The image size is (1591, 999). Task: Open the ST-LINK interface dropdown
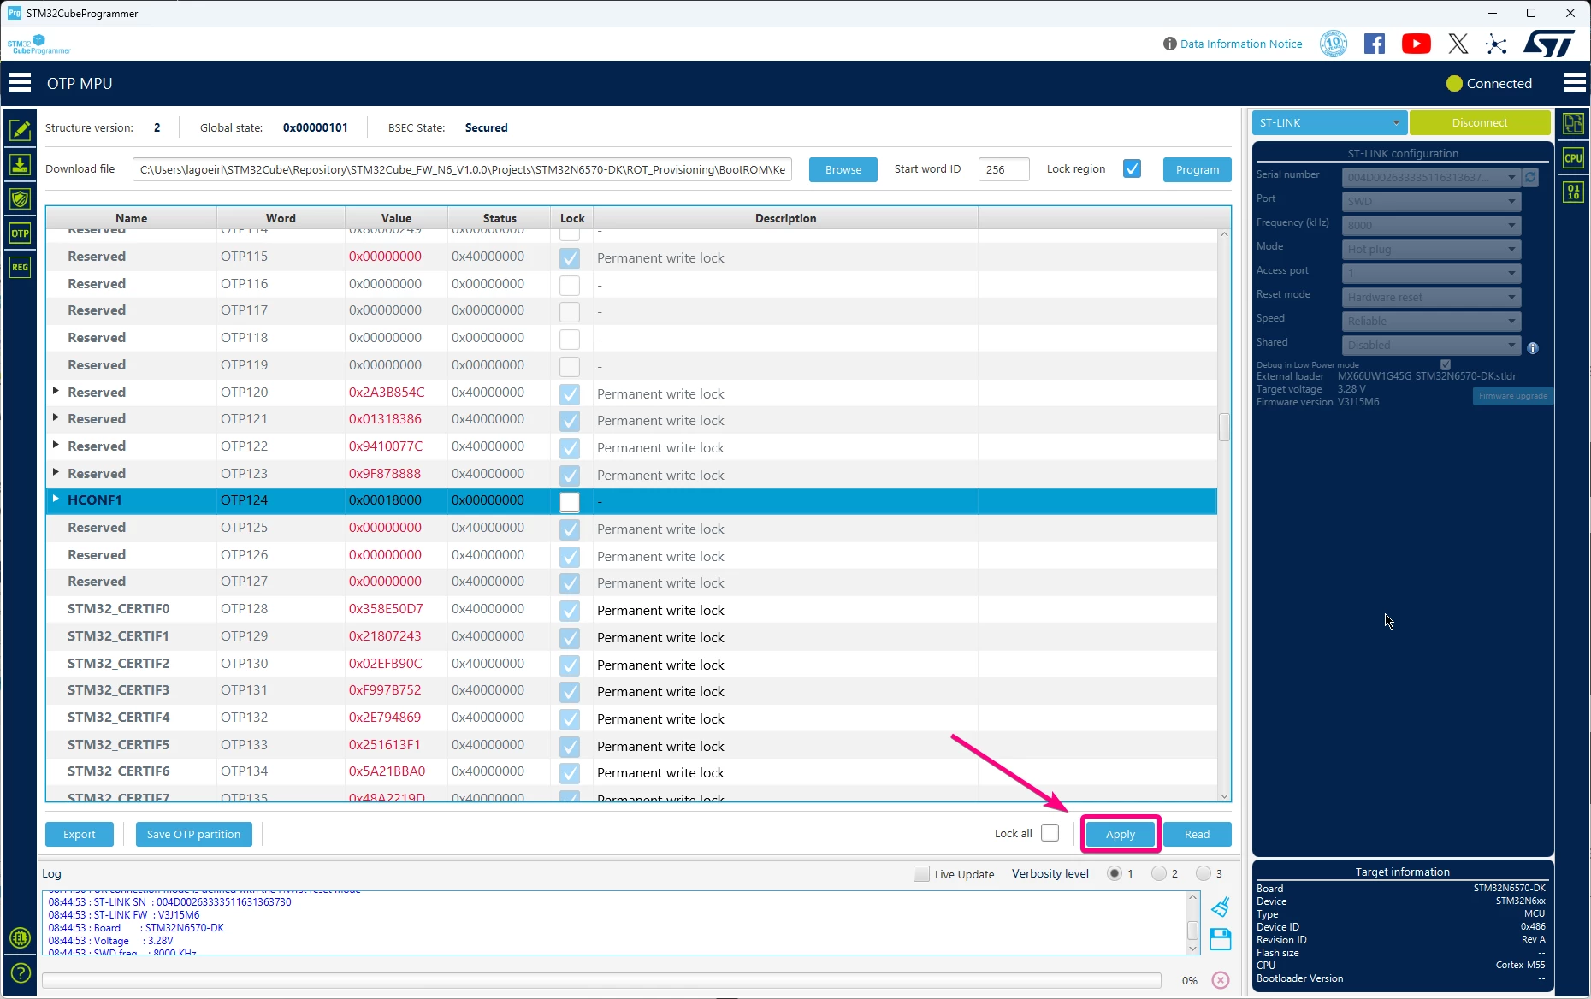point(1329,122)
